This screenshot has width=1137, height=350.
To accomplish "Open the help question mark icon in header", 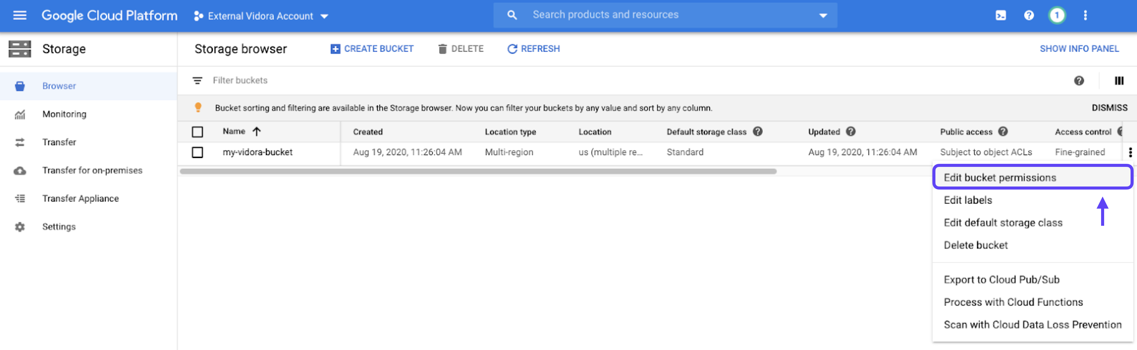I will click(1029, 16).
